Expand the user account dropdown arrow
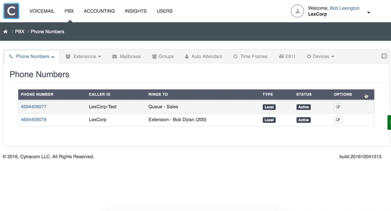Image resolution: width=391 pixels, height=211 pixels. click(x=369, y=13)
